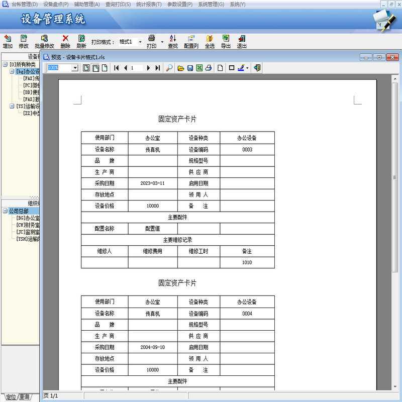
Task: Open the print button dropdown arrow
Action: click(x=162, y=42)
